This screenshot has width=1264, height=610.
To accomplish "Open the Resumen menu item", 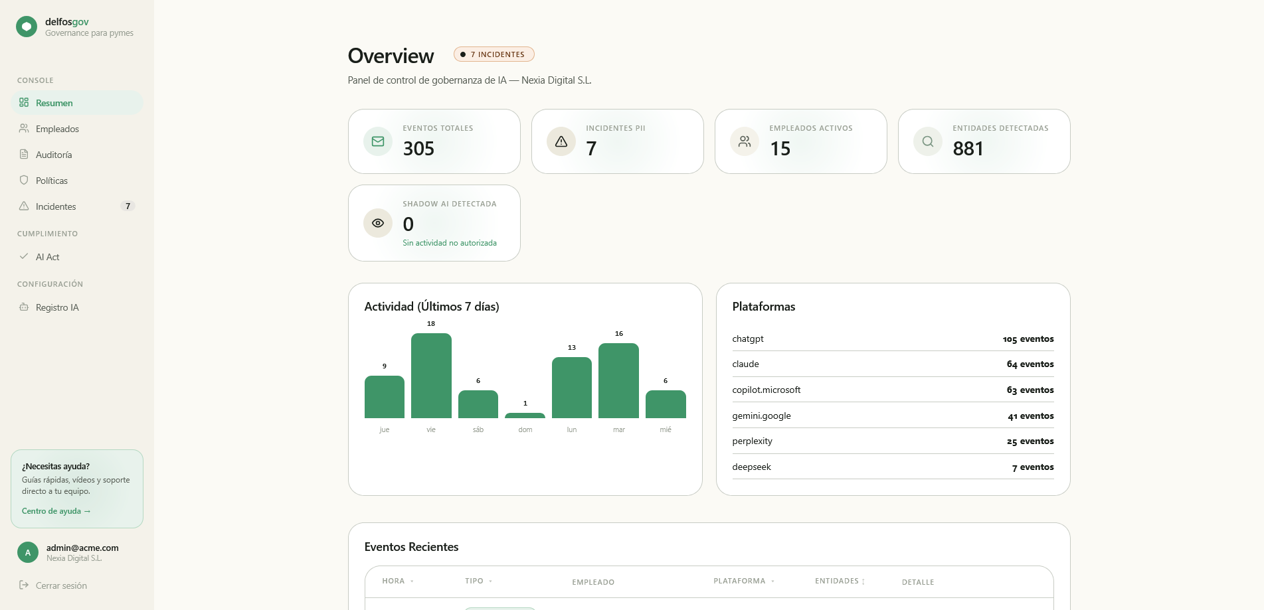I will pyautogui.click(x=77, y=103).
